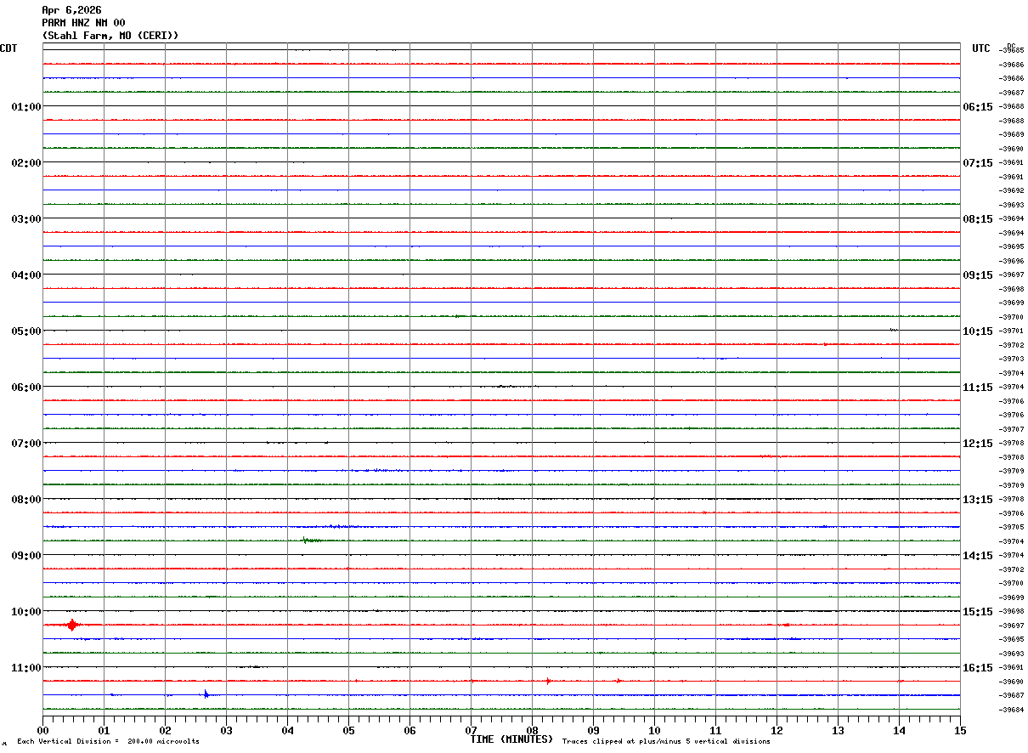Click the DC offset value -39689
The height and width of the screenshot is (753, 1028).
click(x=1013, y=134)
